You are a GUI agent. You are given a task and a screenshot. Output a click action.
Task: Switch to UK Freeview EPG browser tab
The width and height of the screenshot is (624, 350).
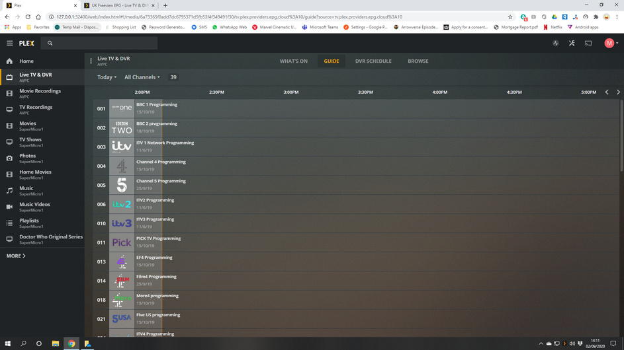pos(119,5)
